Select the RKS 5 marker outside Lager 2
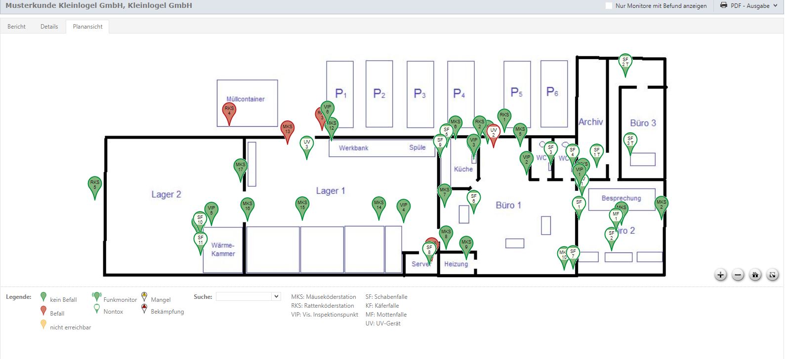The width and height of the screenshot is (785, 359). 95,185
